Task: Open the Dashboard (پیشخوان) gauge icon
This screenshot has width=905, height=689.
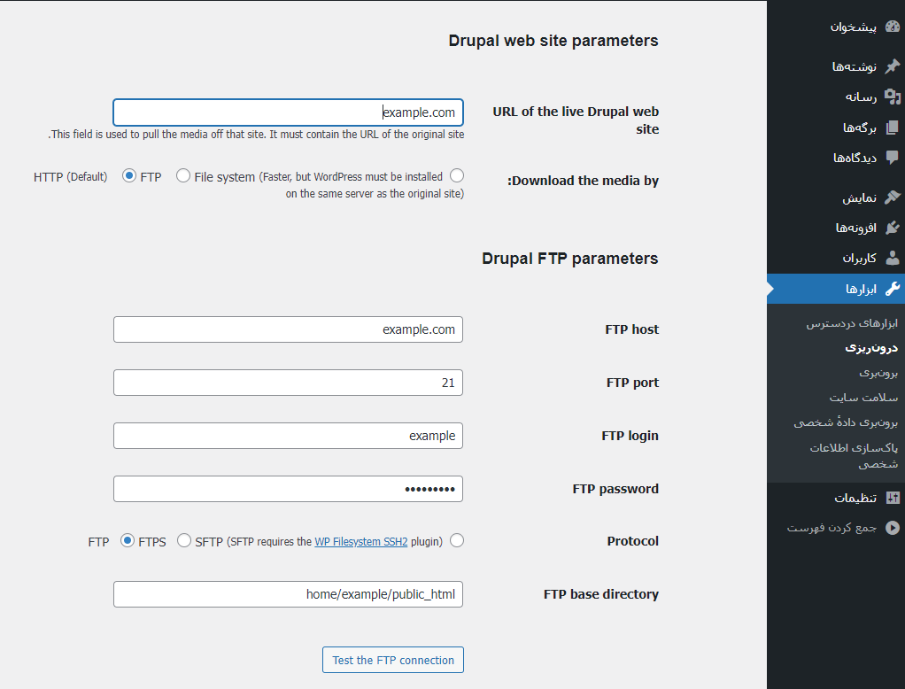Action: pos(893,27)
